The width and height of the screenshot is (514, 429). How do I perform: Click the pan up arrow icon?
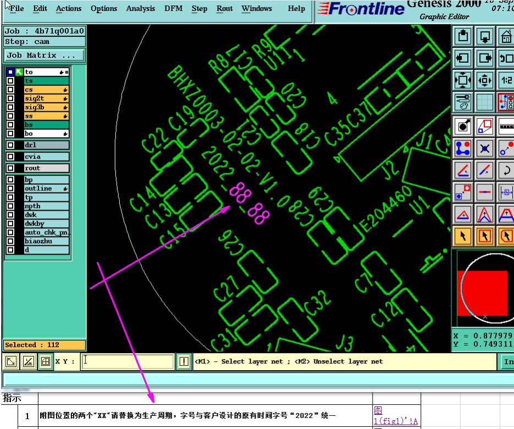[x=463, y=36]
